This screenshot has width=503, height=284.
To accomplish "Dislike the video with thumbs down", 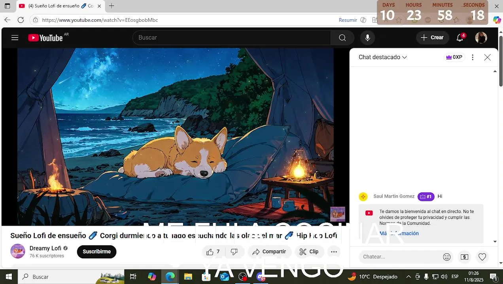I will (x=234, y=252).
